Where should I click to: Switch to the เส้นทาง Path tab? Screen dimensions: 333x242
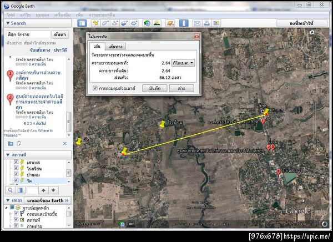tap(115, 47)
